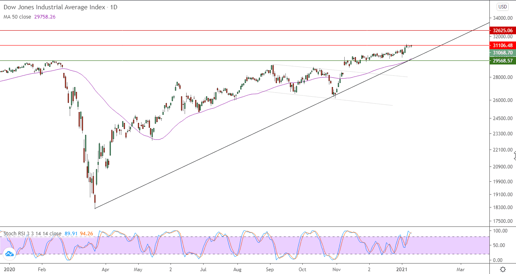Click the TradingView cloud logo icon

(x=9, y=254)
